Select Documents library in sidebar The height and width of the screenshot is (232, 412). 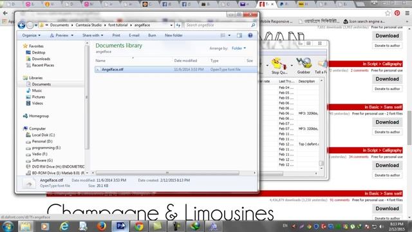(x=41, y=84)
